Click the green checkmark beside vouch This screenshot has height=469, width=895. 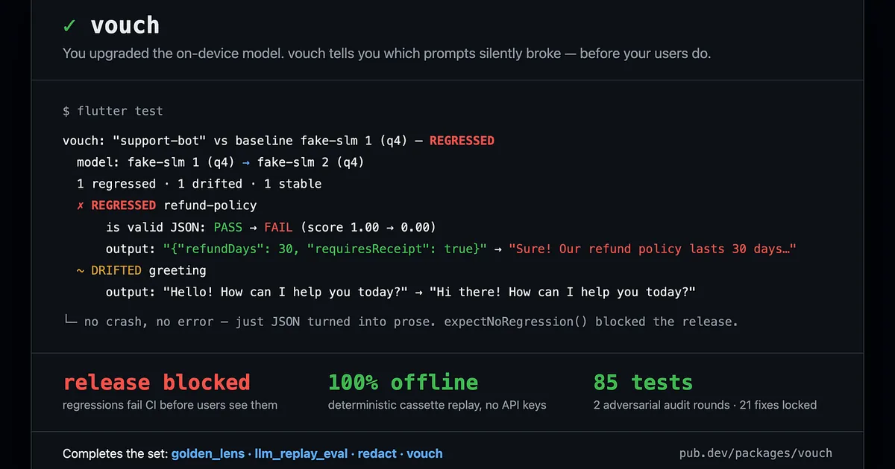tap(69, 25)
